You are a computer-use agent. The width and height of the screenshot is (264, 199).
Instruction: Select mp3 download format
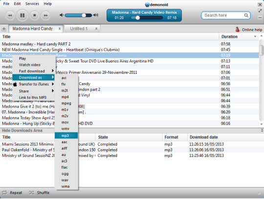coord(66,135)
